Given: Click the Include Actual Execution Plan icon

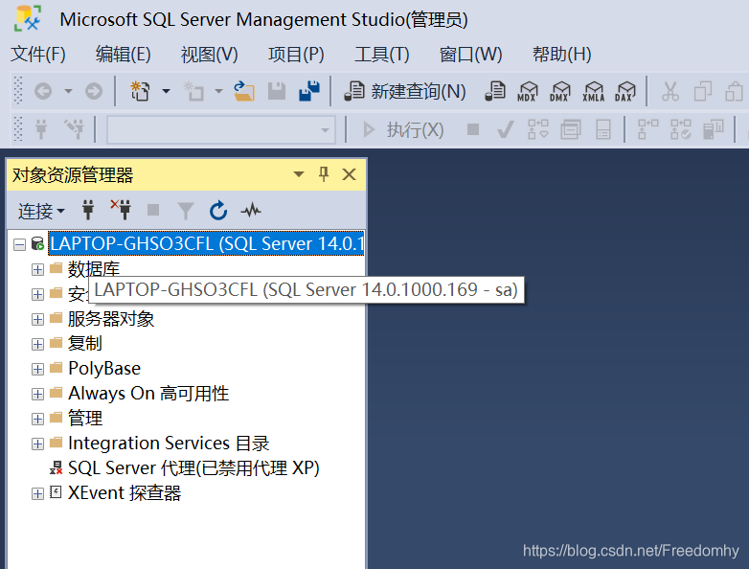Looking at the screenshot, I should (x=647, y=129).
